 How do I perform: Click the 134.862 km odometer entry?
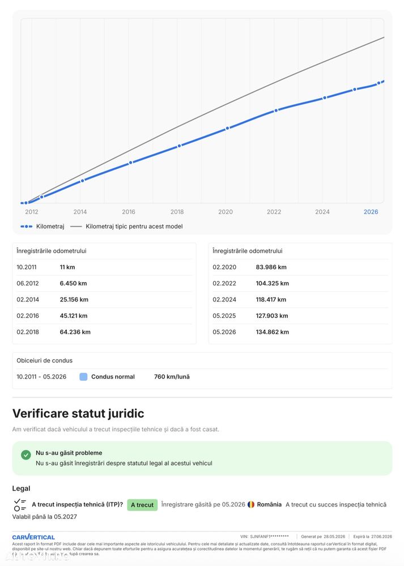point(272,332)
